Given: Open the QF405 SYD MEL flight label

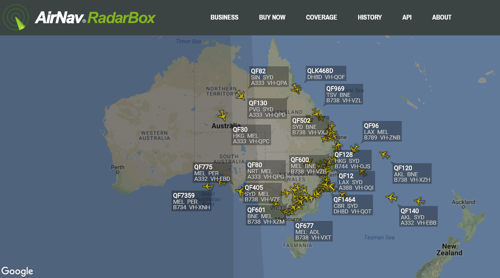Looking at the screenshot, I should [263, 193].
